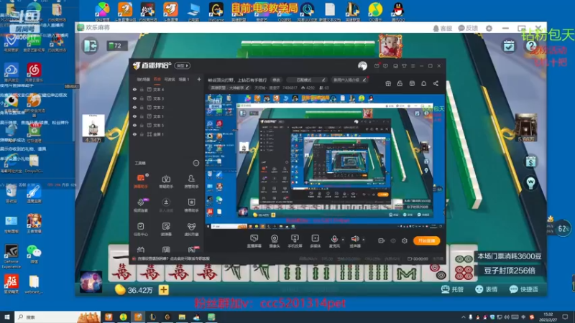Hide the 全屏 1 source layer

(x=134, y=134)
